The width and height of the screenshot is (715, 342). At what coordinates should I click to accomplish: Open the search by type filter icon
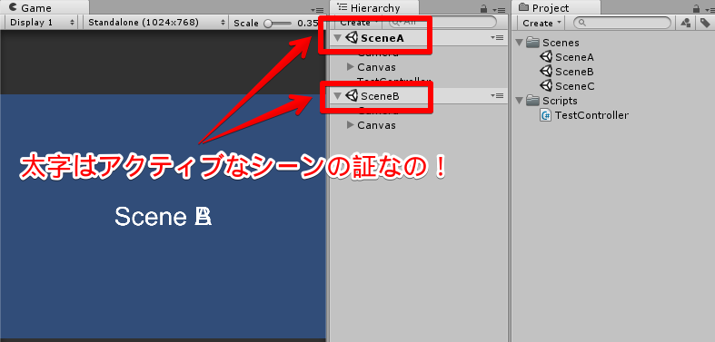click(x=685, y=23)
